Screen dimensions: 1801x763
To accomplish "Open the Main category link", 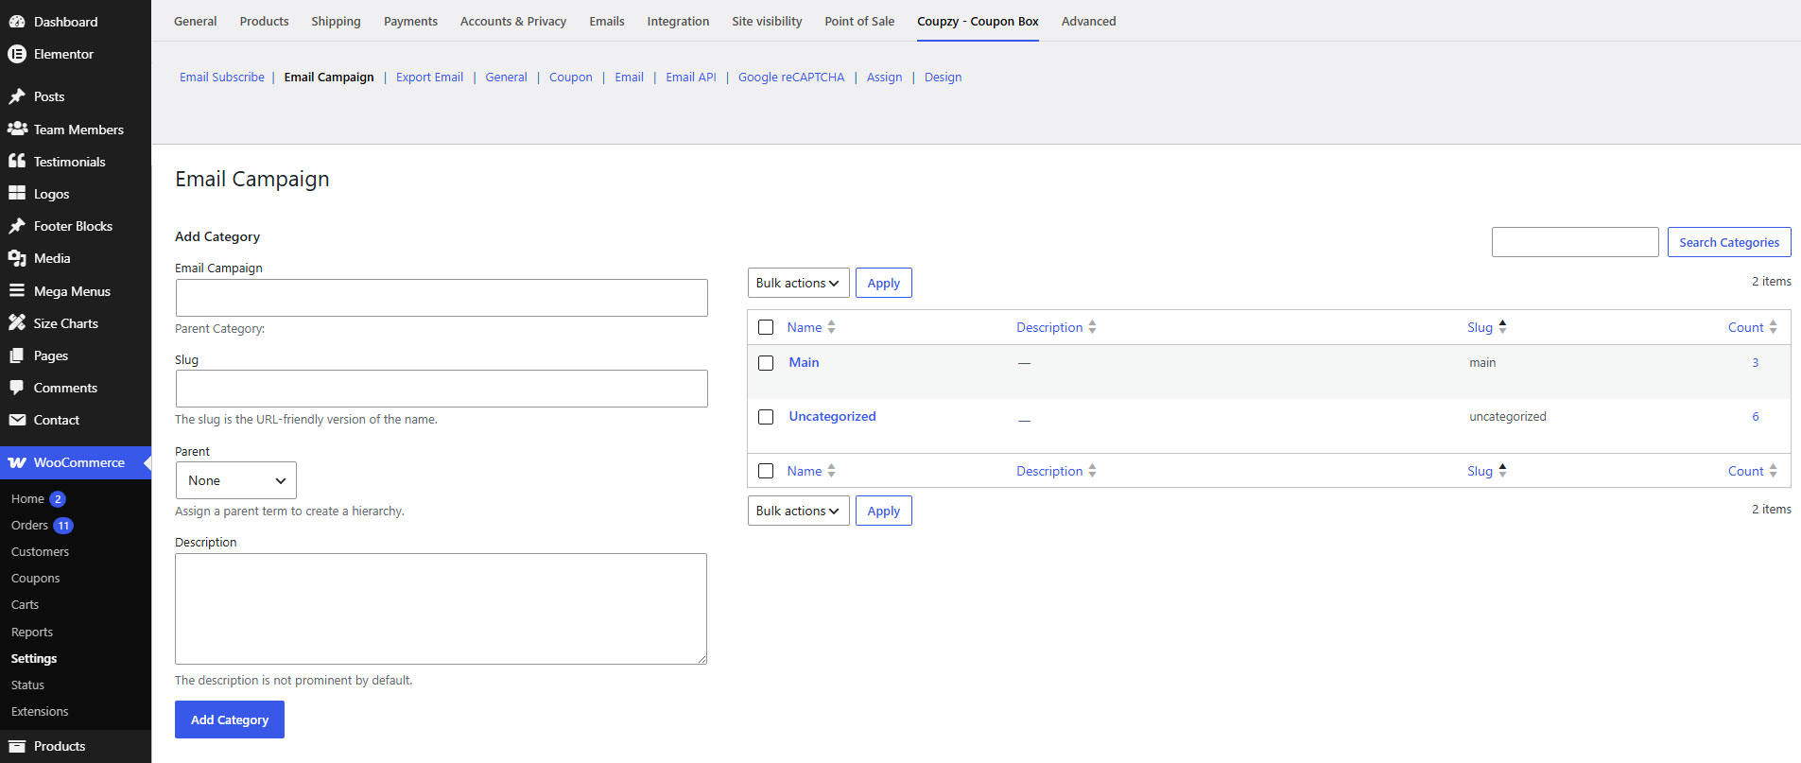I will tap(804, 362).
